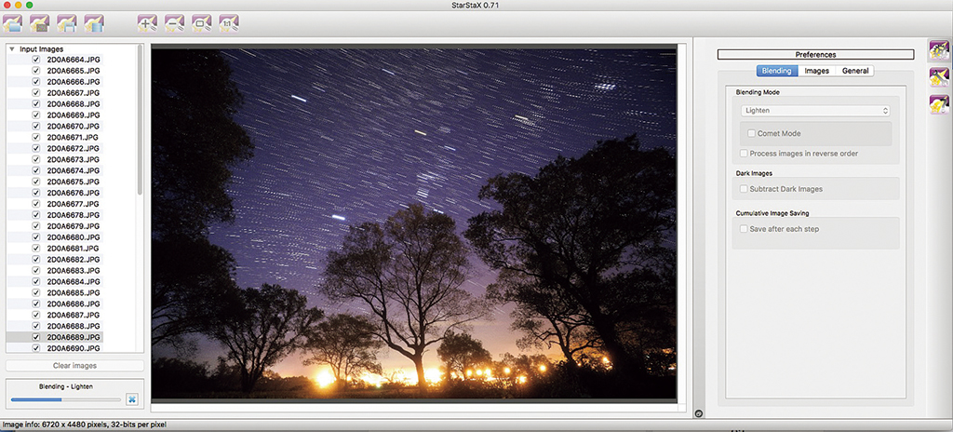Cancel blending with the blue X icon
Screen dimensions: 953x432
(132, 399)
